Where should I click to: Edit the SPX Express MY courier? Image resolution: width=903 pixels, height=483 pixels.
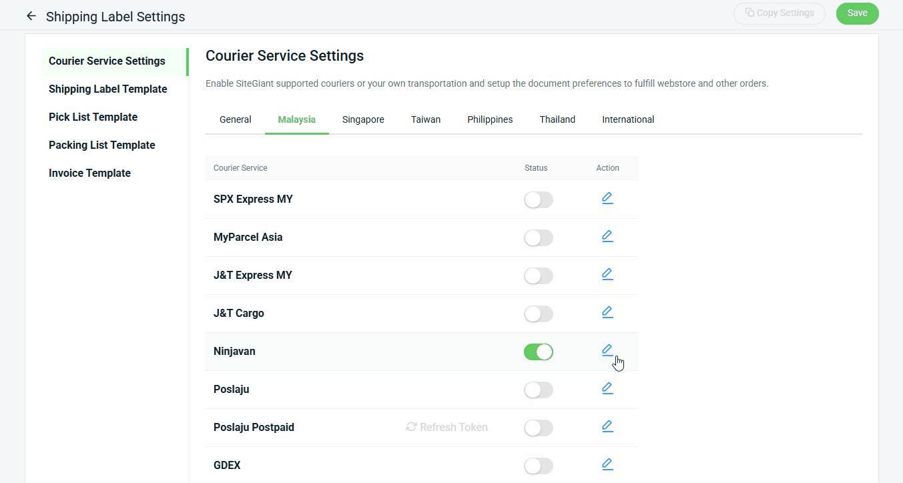(607, 198)
